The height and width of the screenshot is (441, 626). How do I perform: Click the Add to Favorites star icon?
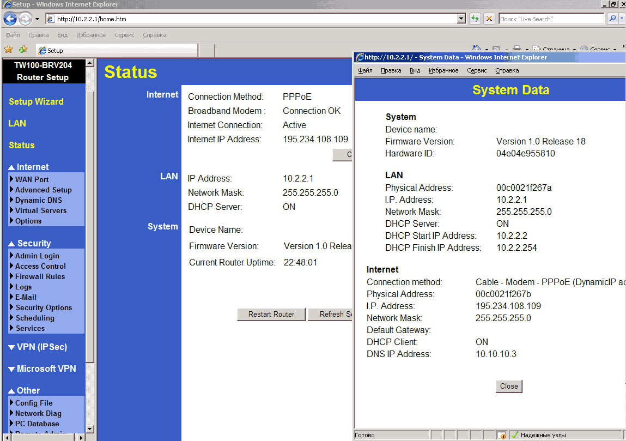(x=23, y=50)
